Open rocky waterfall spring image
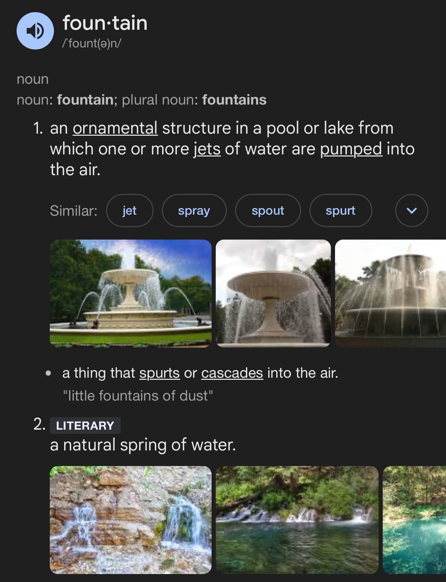Screen dimensions: 446x582 pyautogui.click(x=131, y=520)
